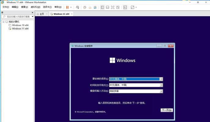Click the full screen mode icon
The width and height of the screenshot is (210, 122).
click(x=112, y=7)
